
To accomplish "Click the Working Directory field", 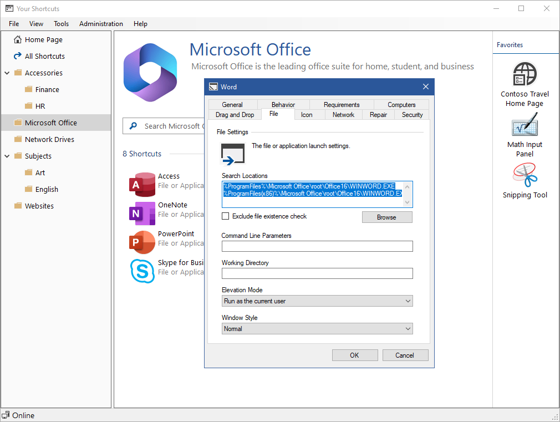I will [317, 273].
